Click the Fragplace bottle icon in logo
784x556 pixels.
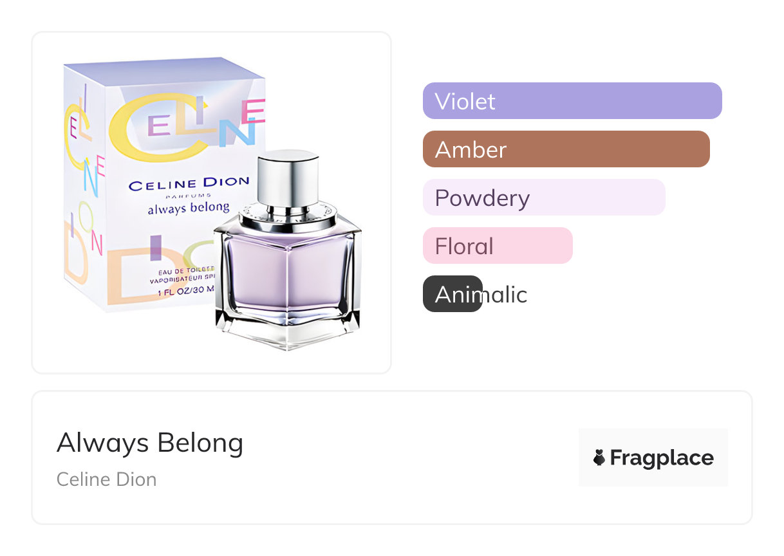click(x=599, y=458)
